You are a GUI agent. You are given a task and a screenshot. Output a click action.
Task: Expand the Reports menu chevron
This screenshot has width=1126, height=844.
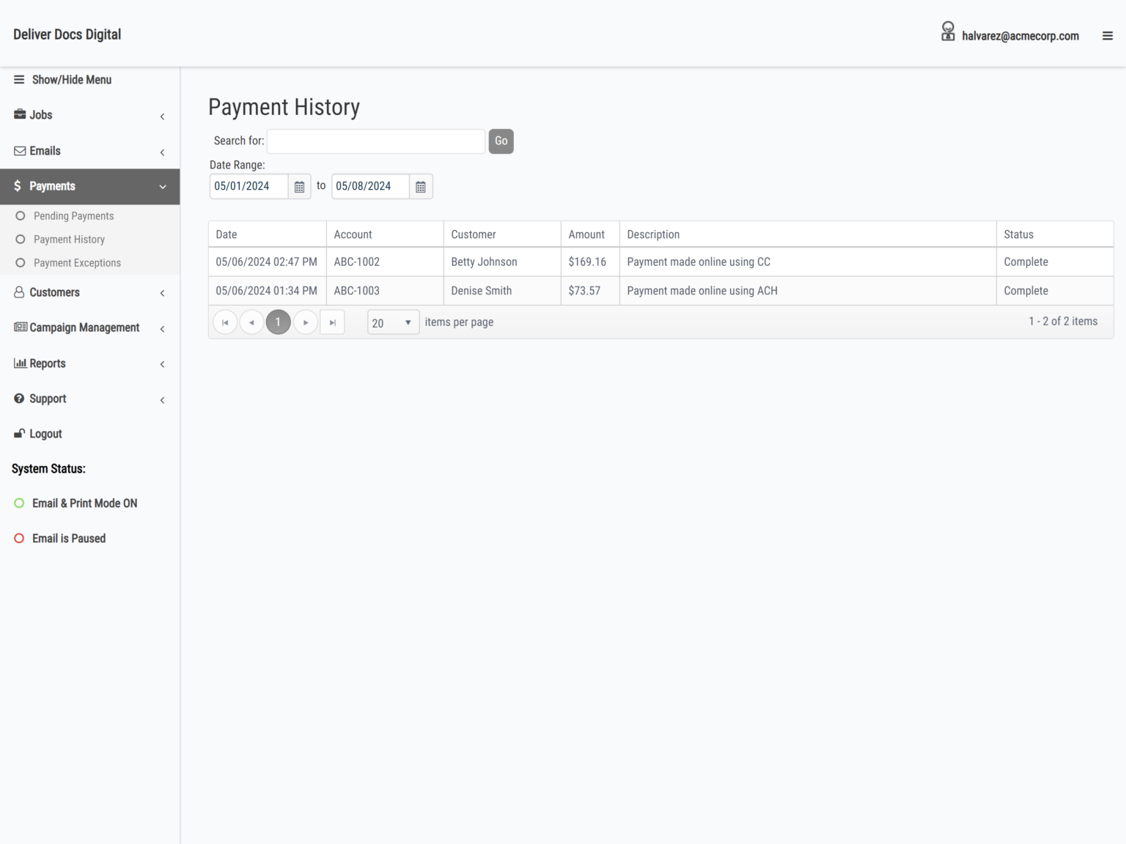point(162,364)
